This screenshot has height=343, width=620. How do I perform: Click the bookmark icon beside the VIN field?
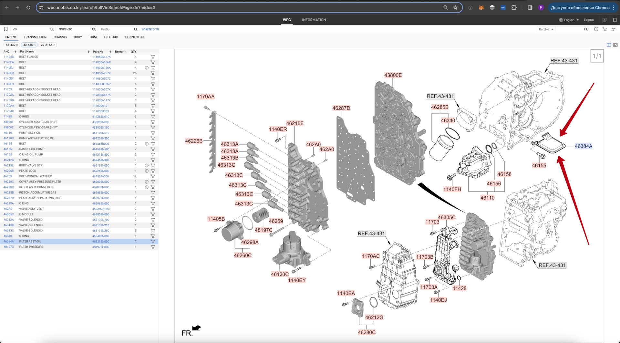pos(6,29)
